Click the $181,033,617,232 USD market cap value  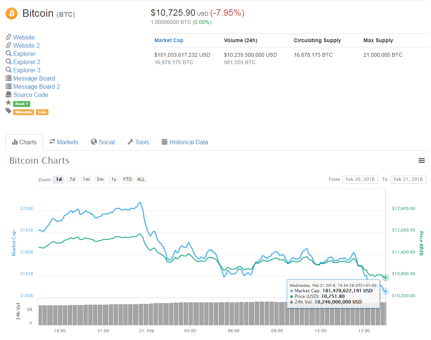tap(182, 55)
